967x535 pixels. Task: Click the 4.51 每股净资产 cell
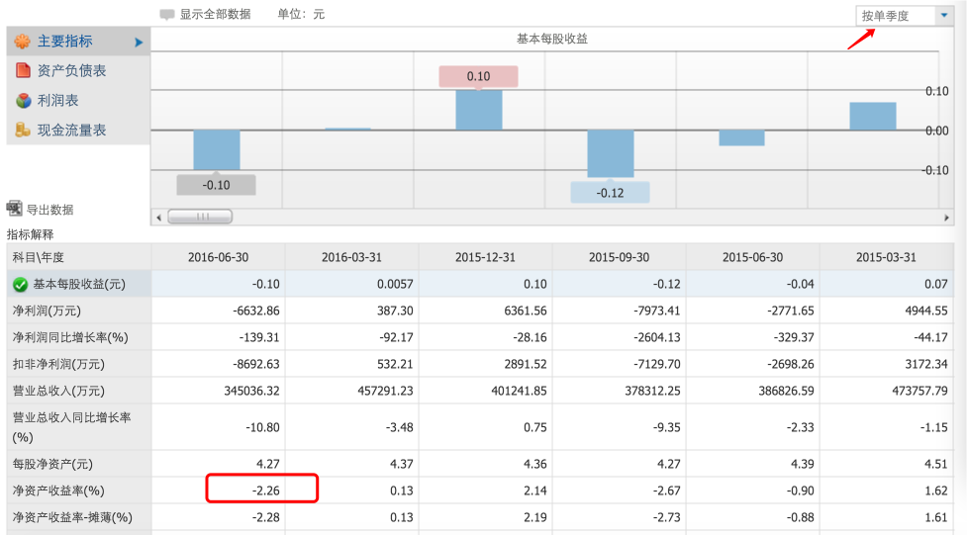(x=886, y=464)
